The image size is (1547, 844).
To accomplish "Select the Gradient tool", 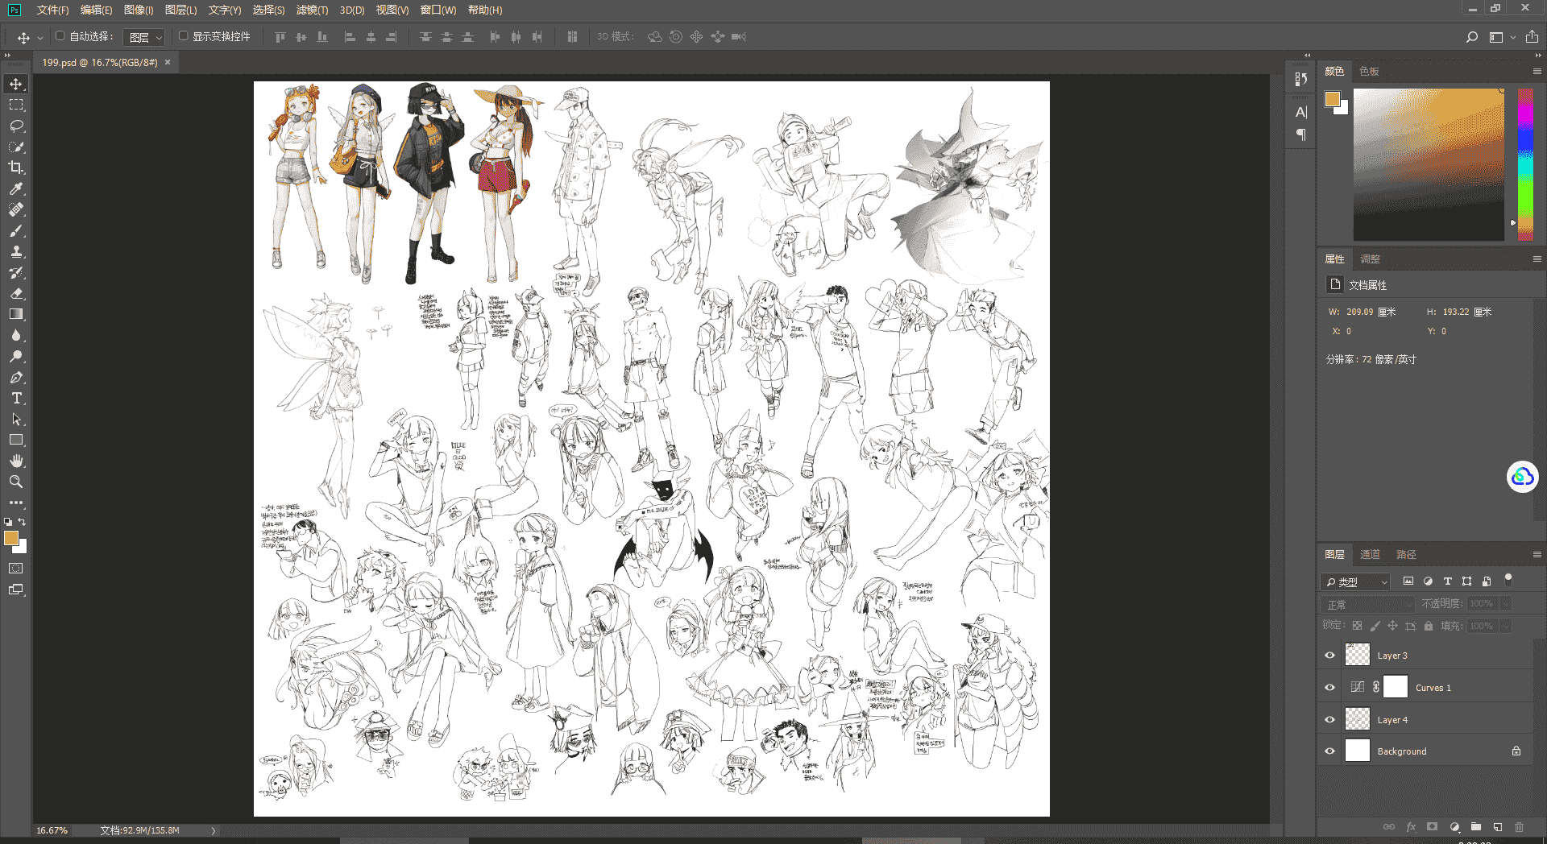I will click(x=16, y=314).
